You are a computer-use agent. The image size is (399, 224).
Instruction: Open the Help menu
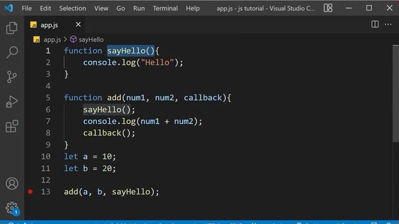(193, 8)
